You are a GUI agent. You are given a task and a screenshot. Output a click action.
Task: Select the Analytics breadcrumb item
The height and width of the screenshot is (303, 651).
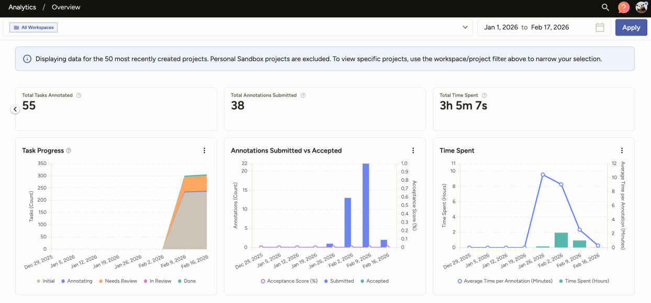click(22, 7)
